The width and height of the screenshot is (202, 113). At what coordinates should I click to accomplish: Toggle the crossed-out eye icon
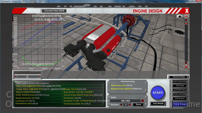(x=186, y=67)
